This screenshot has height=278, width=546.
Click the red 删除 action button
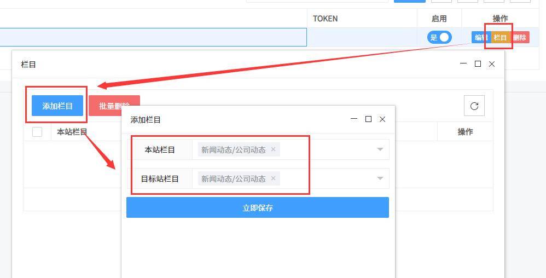[520, 37]
